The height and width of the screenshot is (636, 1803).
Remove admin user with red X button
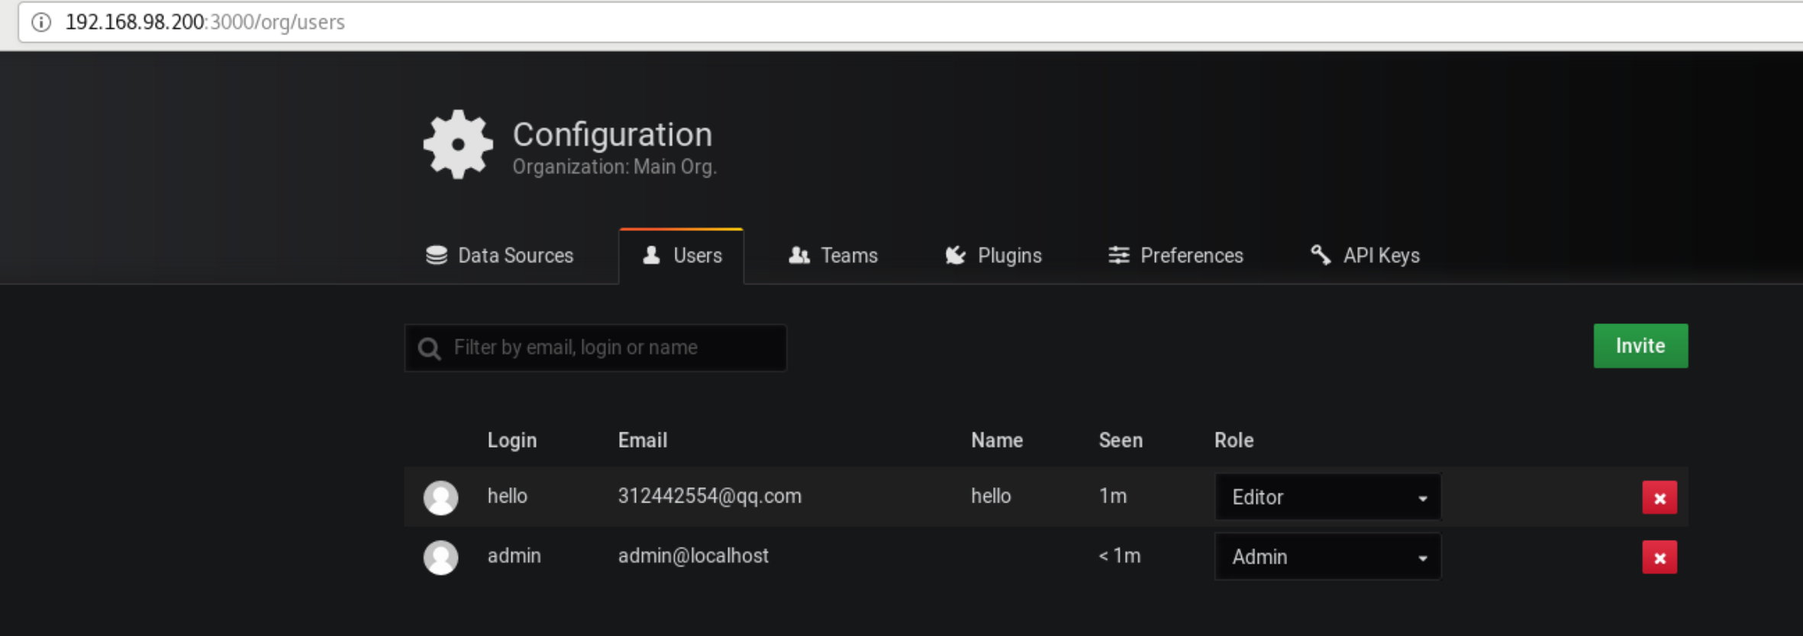1659,557
